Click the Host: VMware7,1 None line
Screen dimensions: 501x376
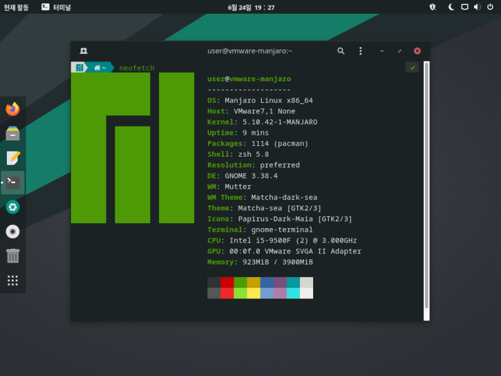tap(251, 112)
